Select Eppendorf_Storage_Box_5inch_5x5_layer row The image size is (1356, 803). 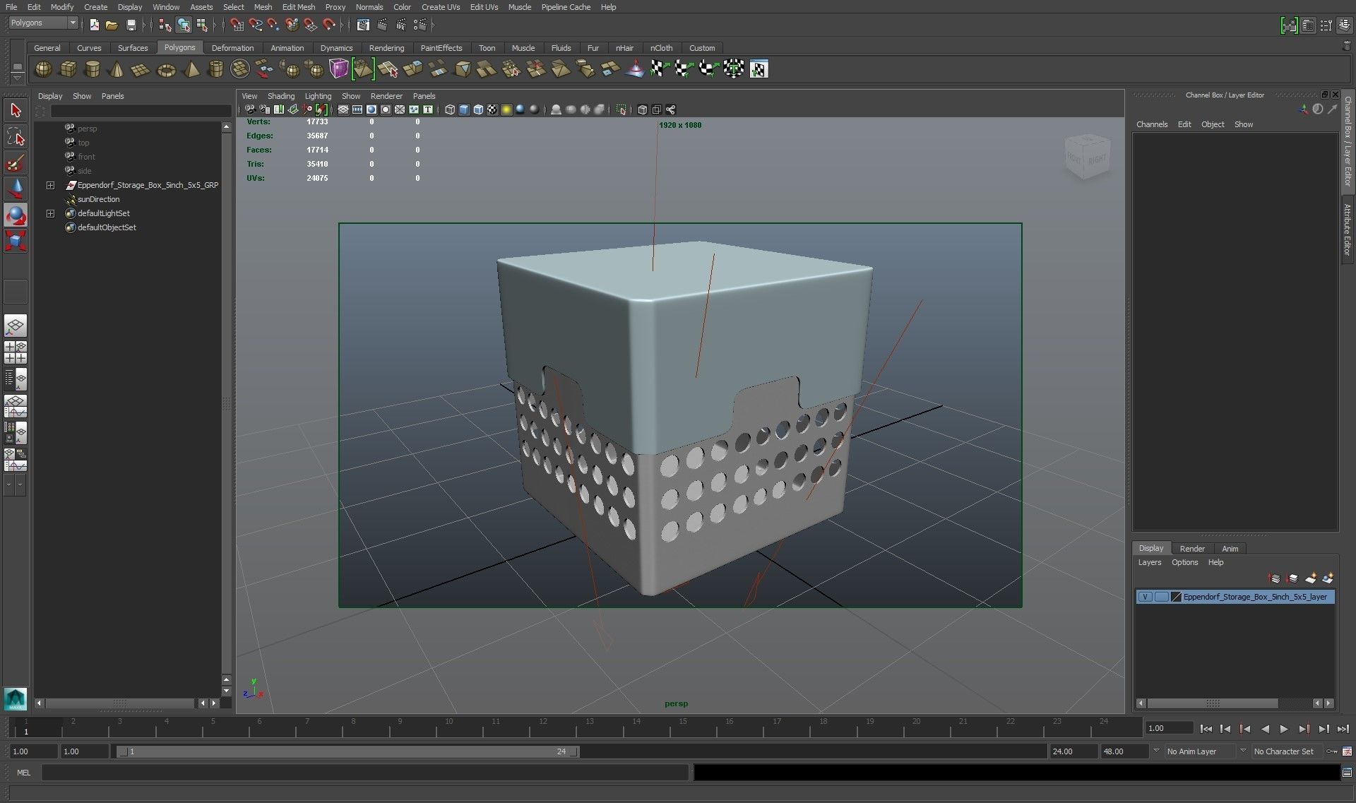tap(1235, 597)
